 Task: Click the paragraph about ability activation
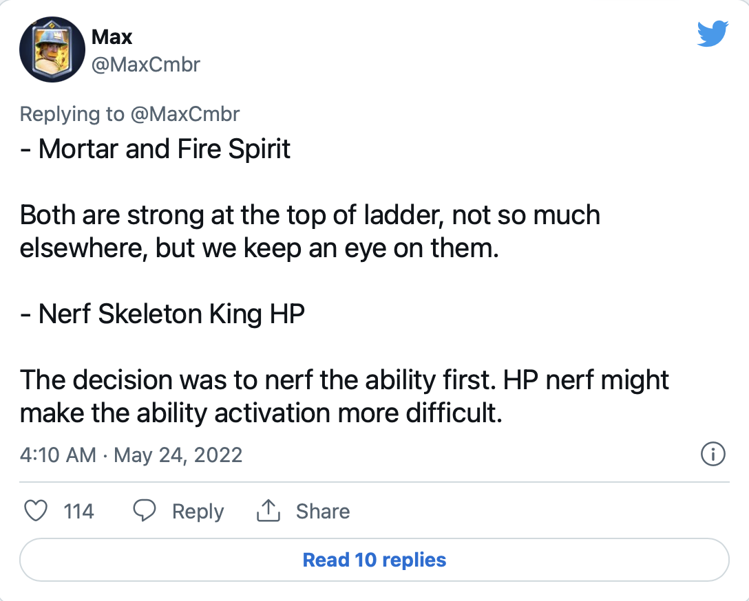(344, 396)
